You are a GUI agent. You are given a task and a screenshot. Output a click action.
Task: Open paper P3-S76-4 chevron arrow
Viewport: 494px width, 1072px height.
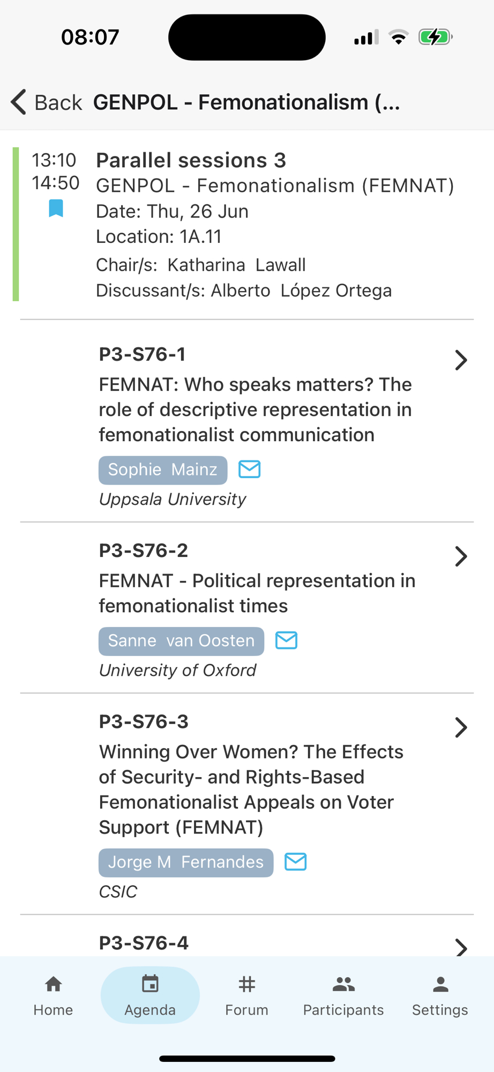[x=461, y=947]
